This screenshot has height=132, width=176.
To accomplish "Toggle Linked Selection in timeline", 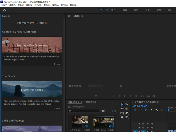I will (x=146, y=110).
